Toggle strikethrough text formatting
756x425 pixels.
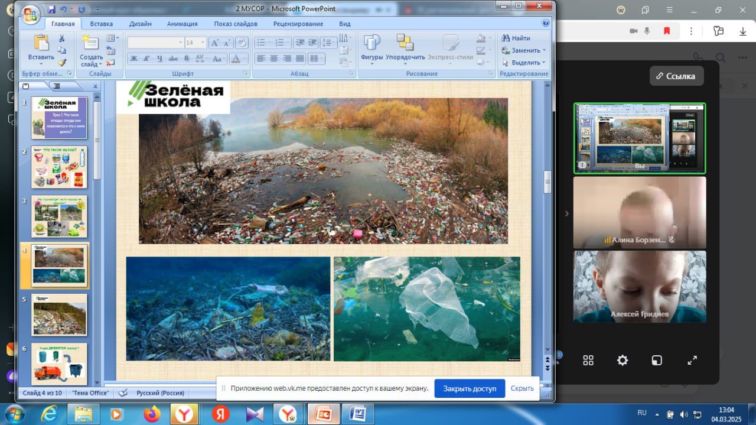(173, 59)
